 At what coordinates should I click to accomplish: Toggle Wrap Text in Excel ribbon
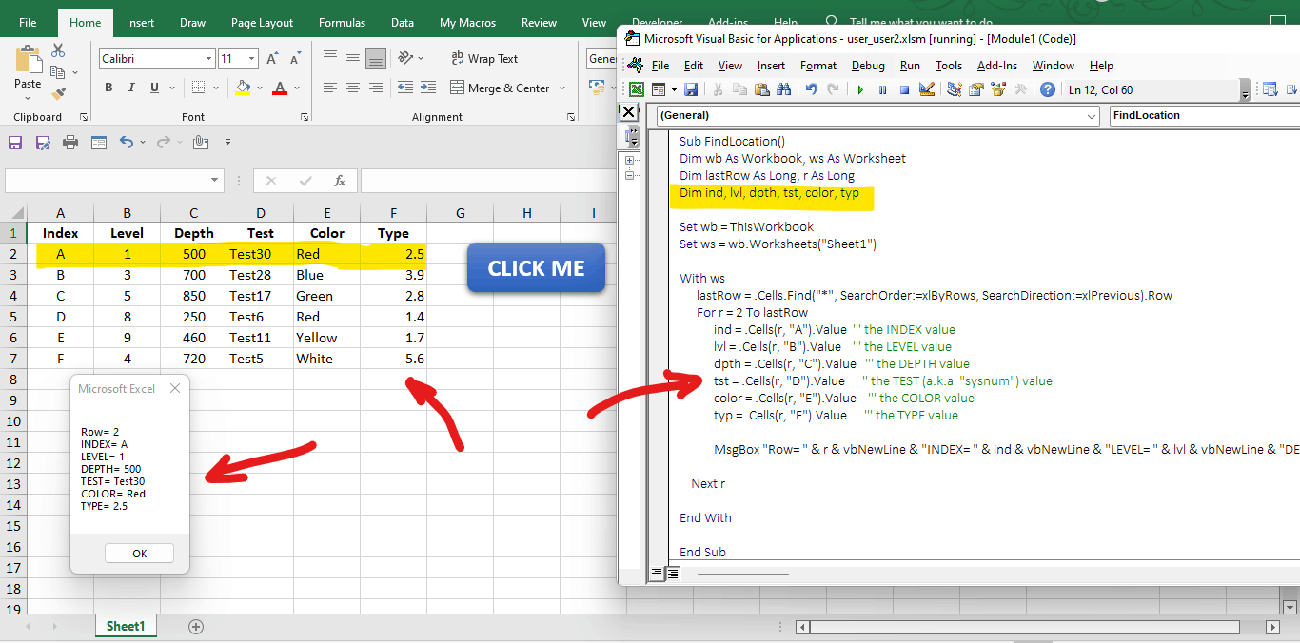(x=485, y=58)
